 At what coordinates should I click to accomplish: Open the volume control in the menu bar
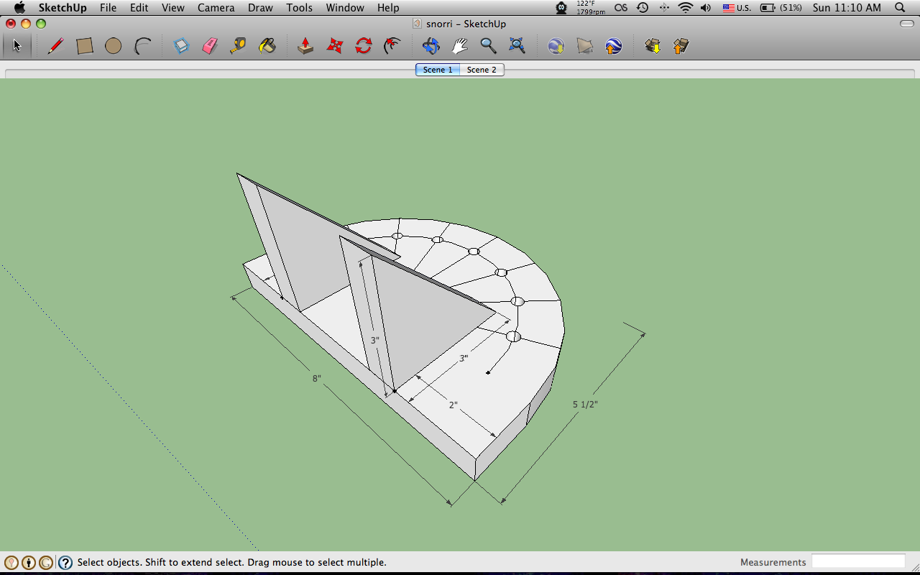706,8
